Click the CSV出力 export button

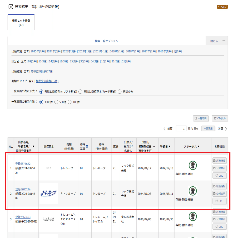pyautogui.click(x=220, y=118)
